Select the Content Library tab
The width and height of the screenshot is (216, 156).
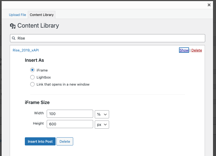pyautogui.click(x=42, y=15)
